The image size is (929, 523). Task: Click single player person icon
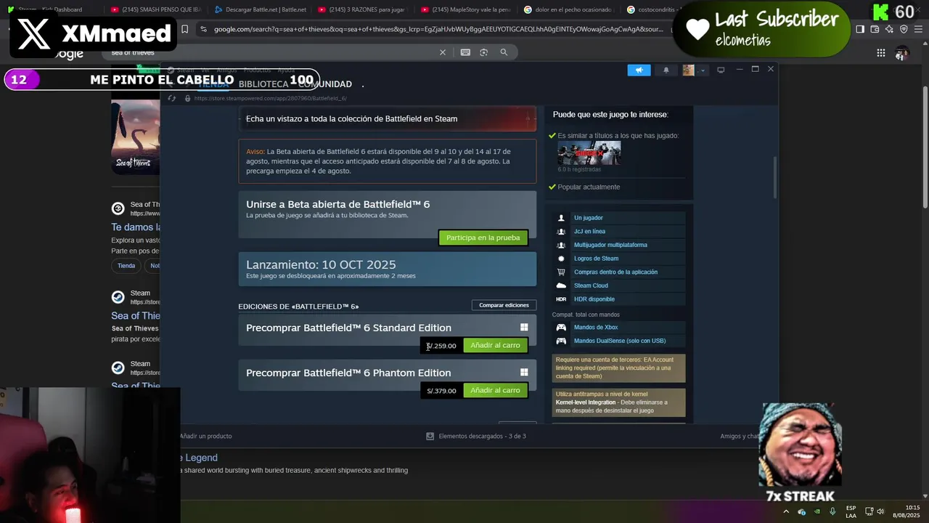click(561, 218)
